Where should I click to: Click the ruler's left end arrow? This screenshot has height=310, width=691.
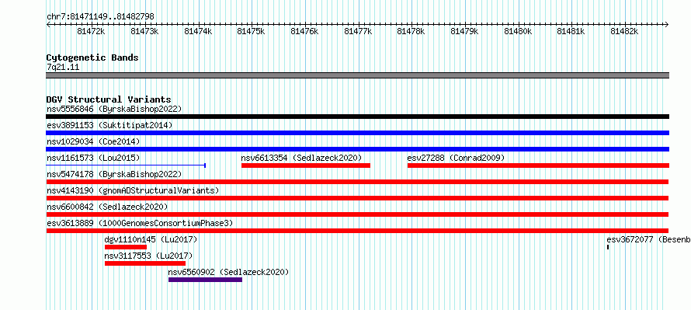[48, 24]
